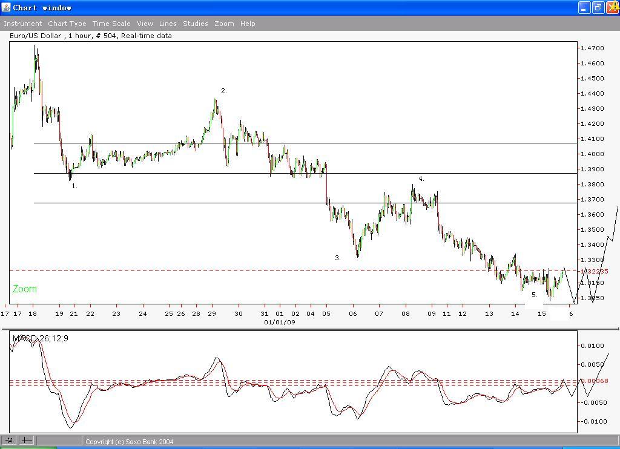Click the crosshair icon in the status bar
Screen dimensions: 620x449
tap(27, 440)
